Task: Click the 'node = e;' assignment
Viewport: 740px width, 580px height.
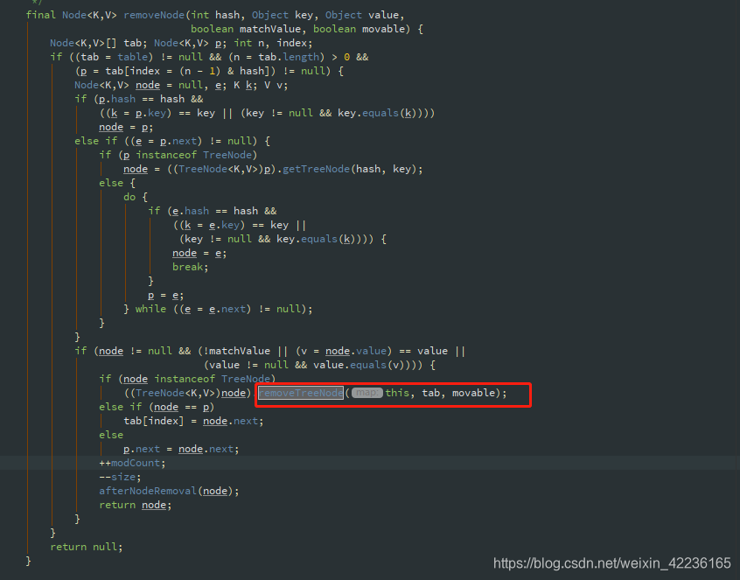Action: tap(199, 253)
